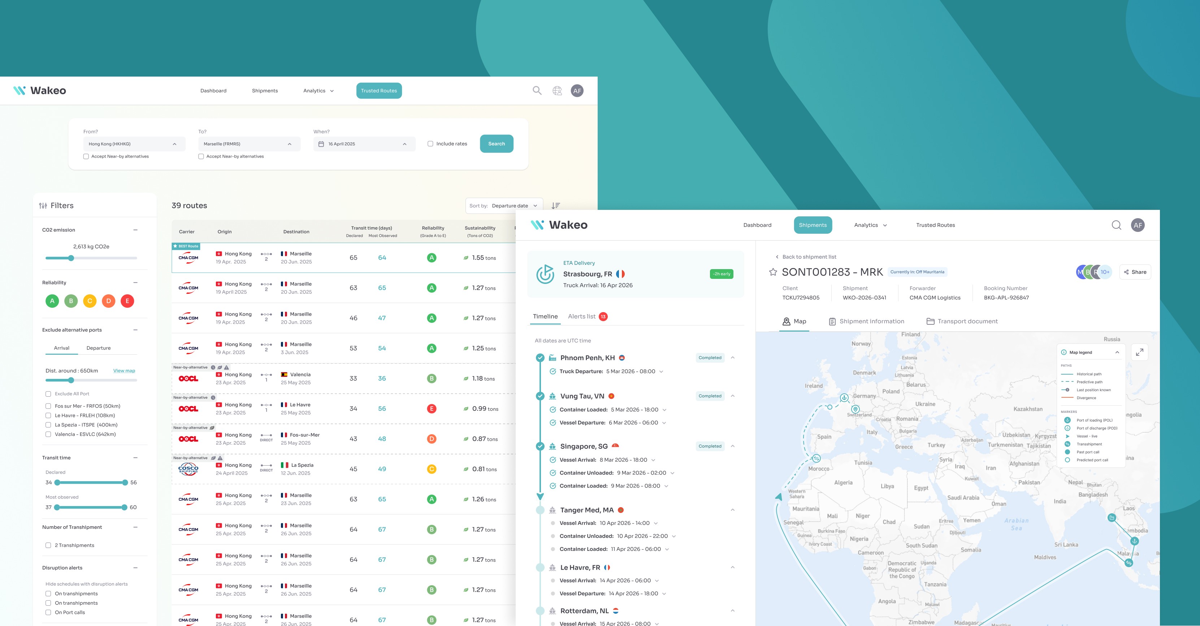The image size is (1200, 626).
Task: Open Shipments in Trusted Routes window
Action: coord(265,91)
